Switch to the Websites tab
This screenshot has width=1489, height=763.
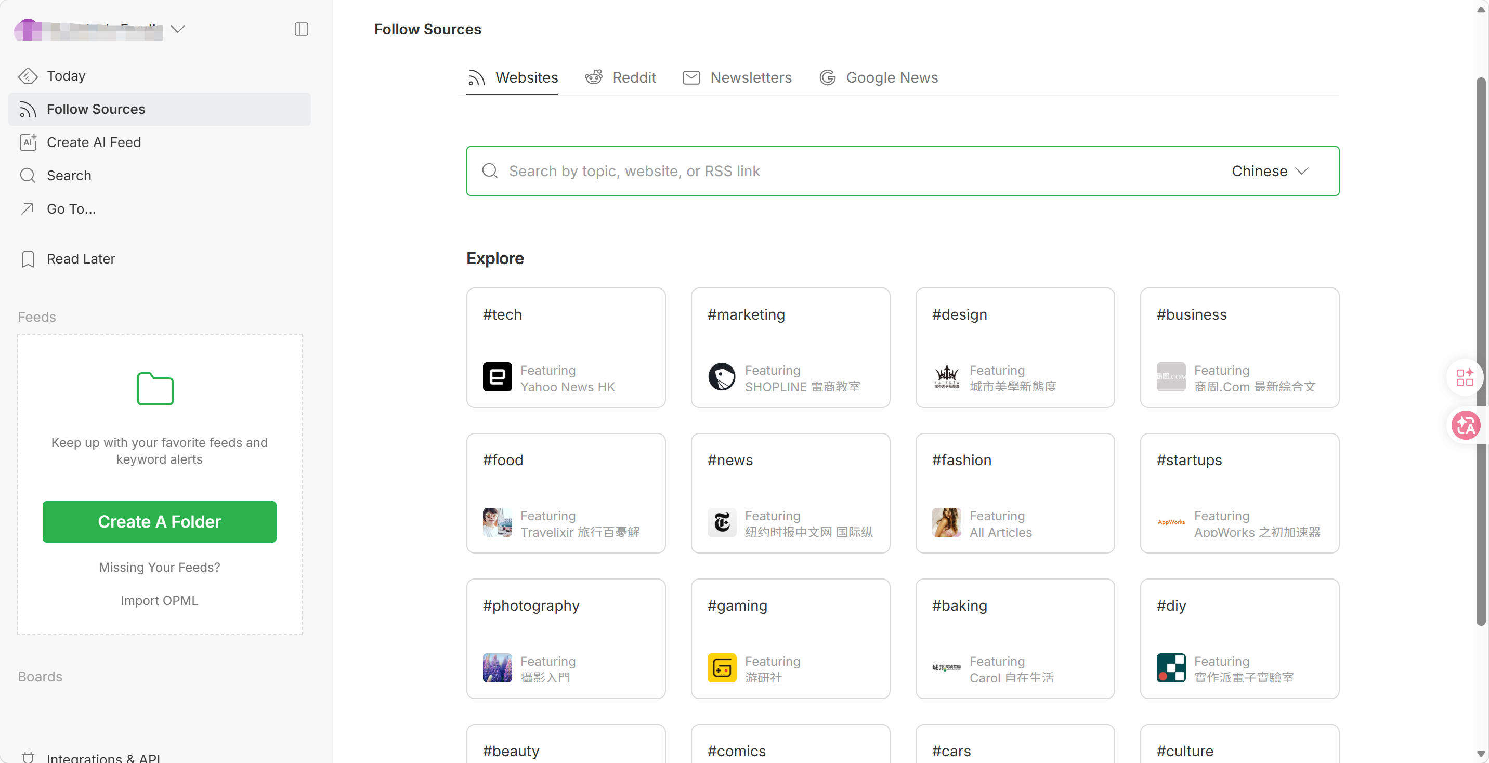point(512,77)
